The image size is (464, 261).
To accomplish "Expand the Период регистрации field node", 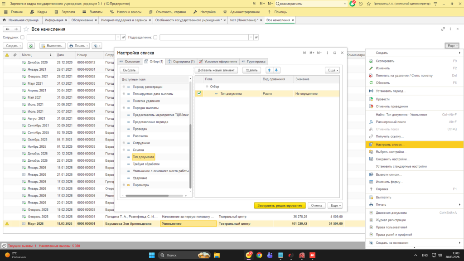I will tap(124, 87).
